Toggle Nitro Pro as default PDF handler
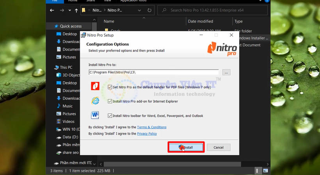The image size is (320, 175). [110, 87]
